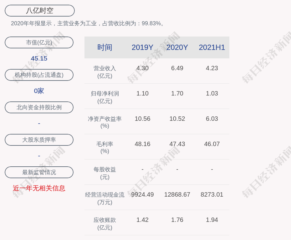The height and width of the screenshot is (240, 291).
Task: Click the 12868.67 cash flow value
Action: [x=177, y=194]
